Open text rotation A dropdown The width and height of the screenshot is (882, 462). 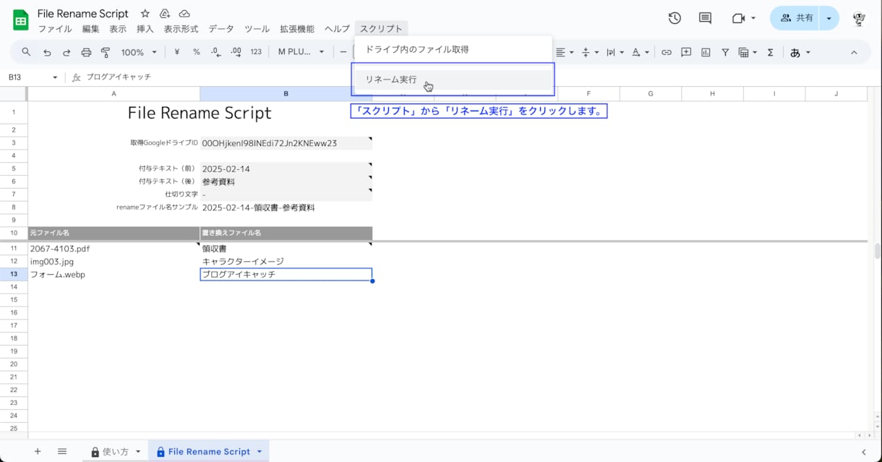[x=641, y=52]
